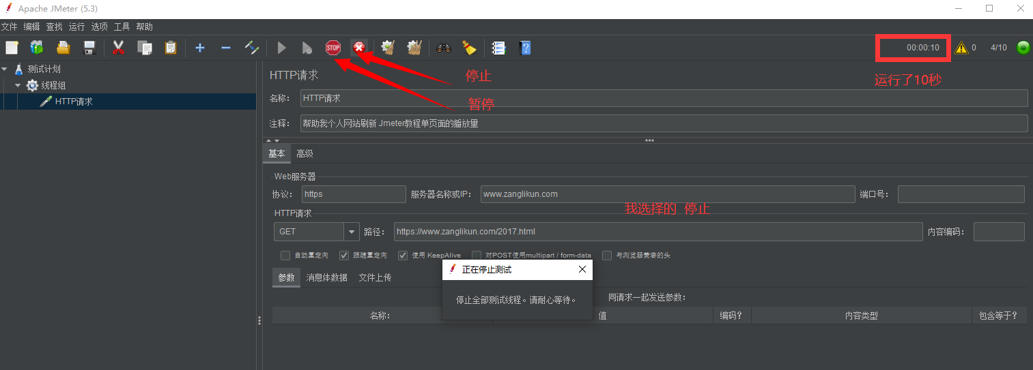The height and width of the screenshot is (370, 1033).
Task: Click the red STOP test icon
Action: [x=332, y=48]
